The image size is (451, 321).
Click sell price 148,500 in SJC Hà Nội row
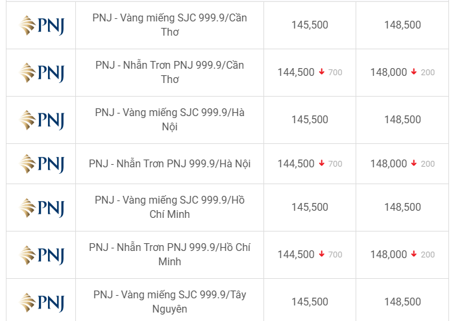(x=403, y=119)
